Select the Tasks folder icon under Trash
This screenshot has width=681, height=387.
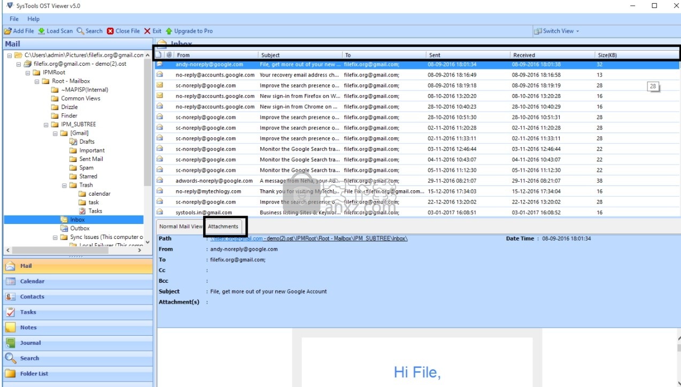coord(82,211)
